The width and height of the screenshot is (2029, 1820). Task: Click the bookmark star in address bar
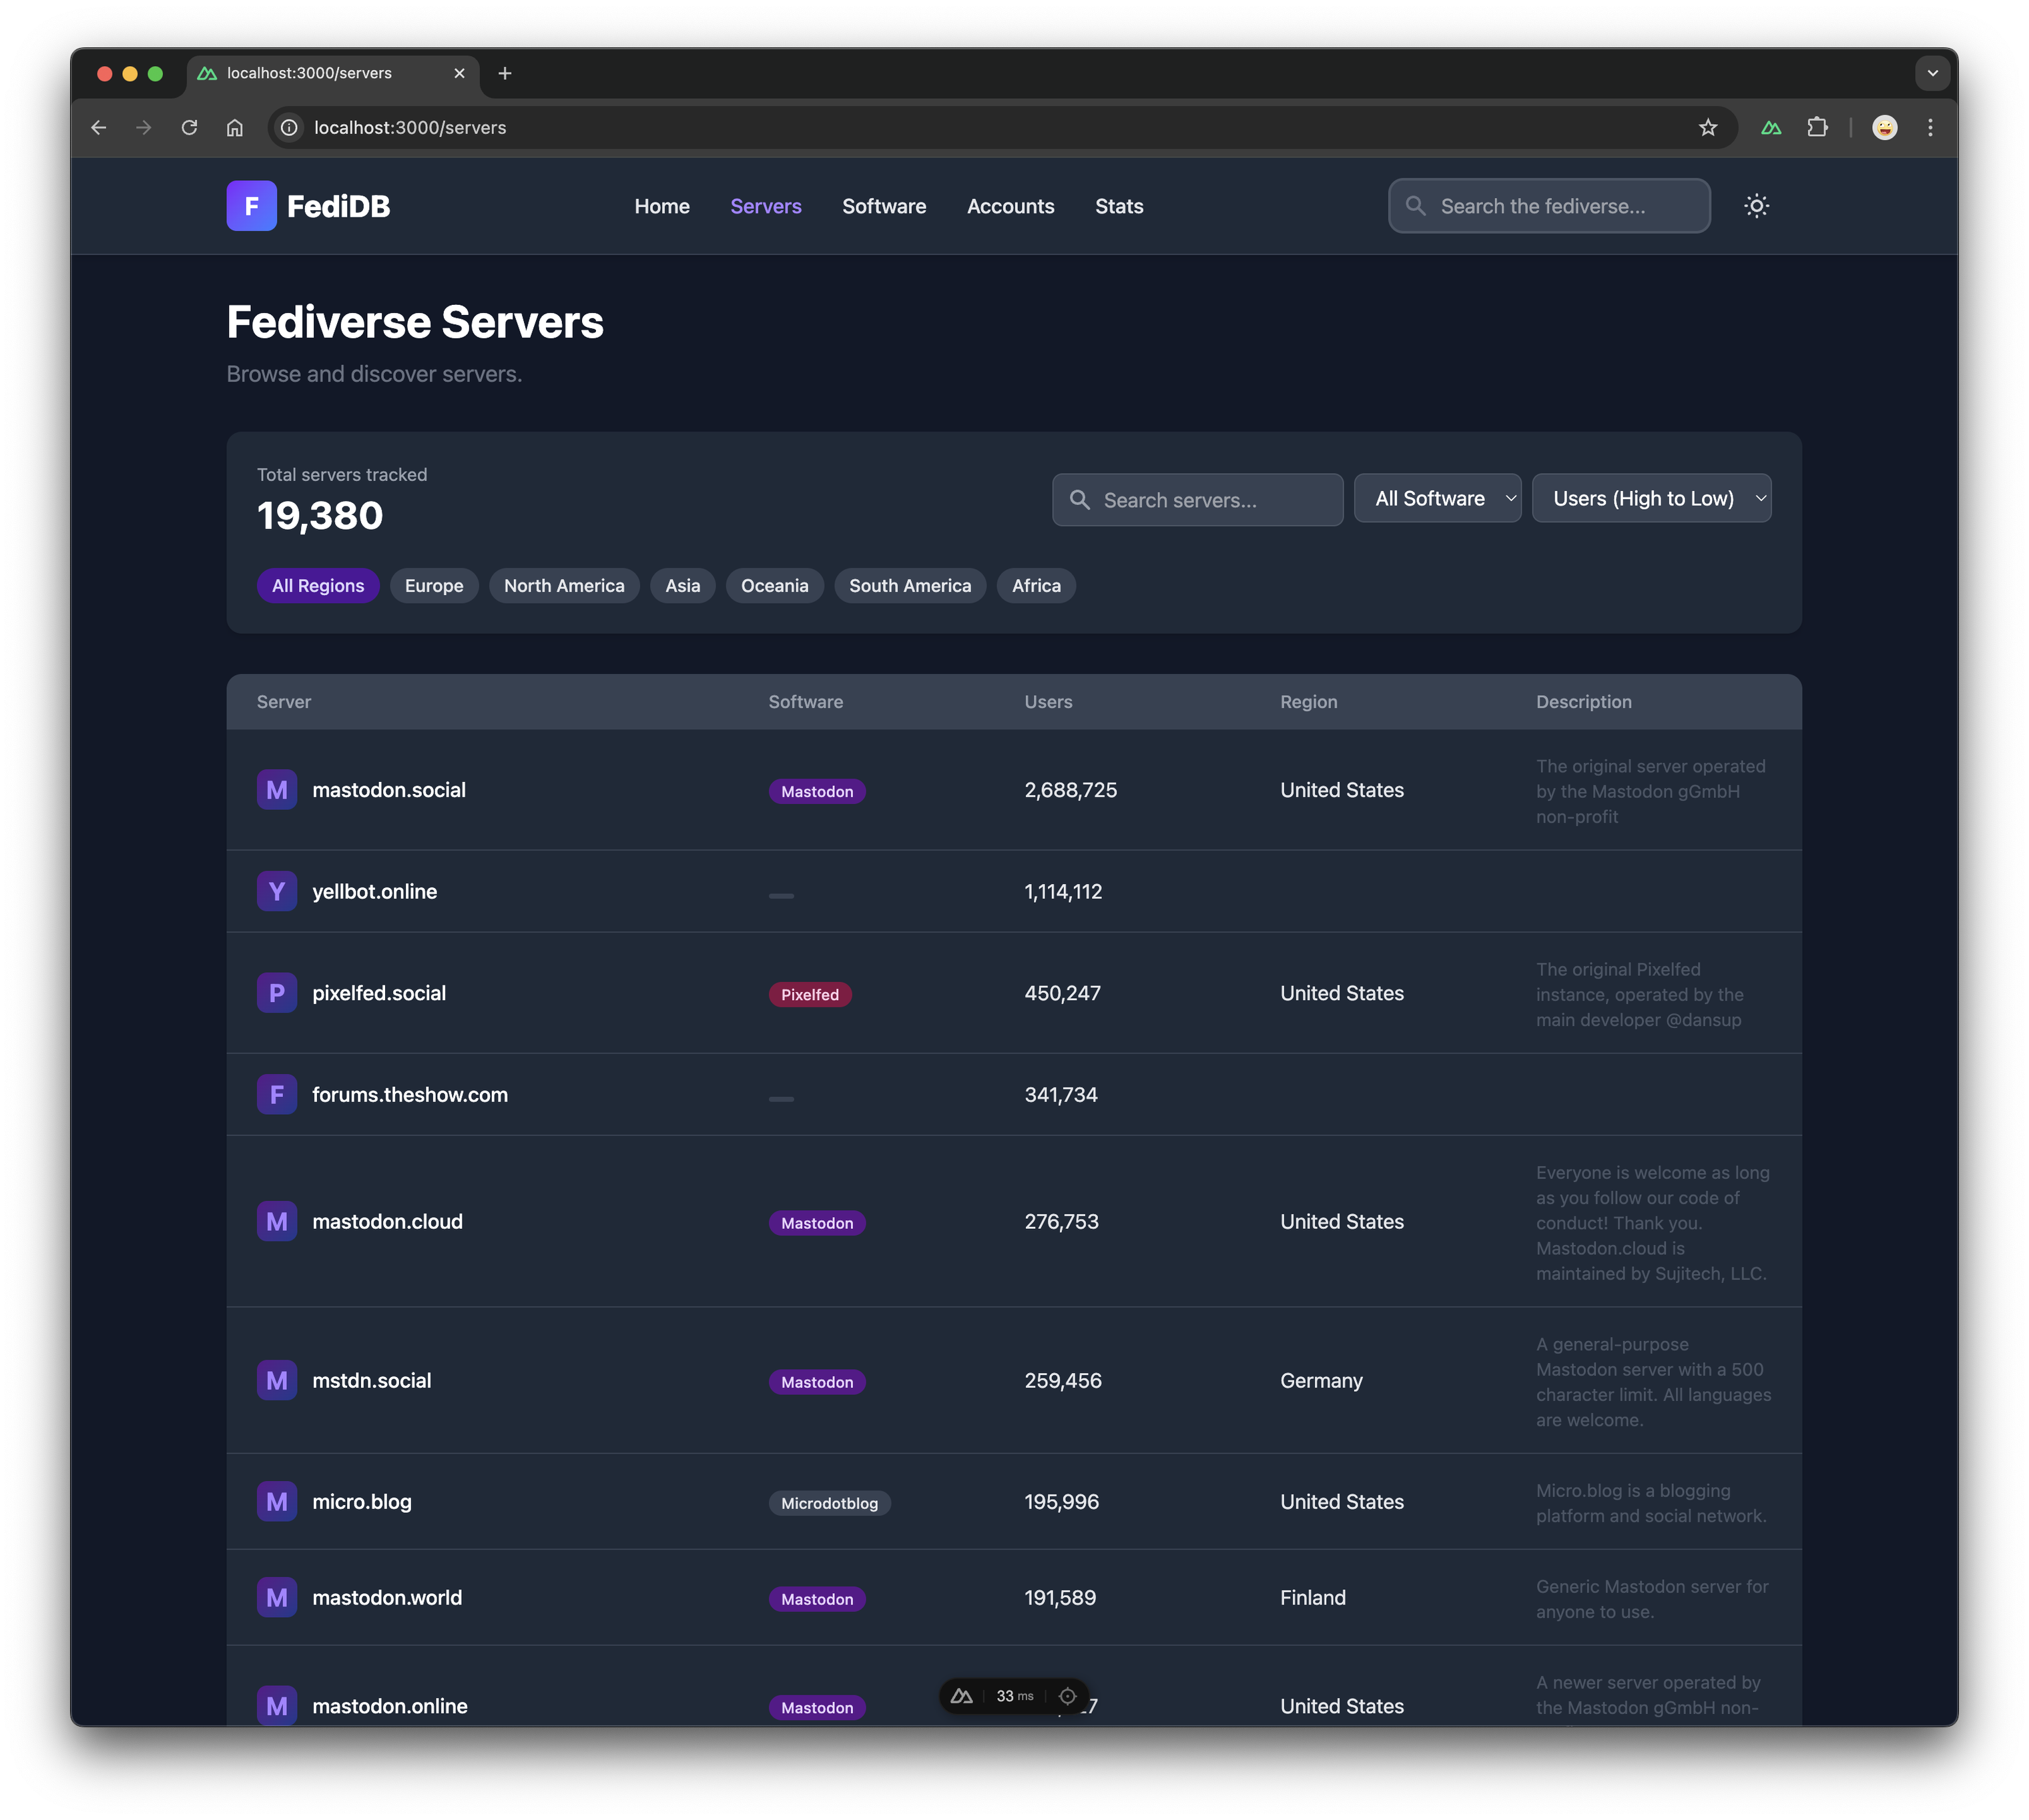[1708, 128]
